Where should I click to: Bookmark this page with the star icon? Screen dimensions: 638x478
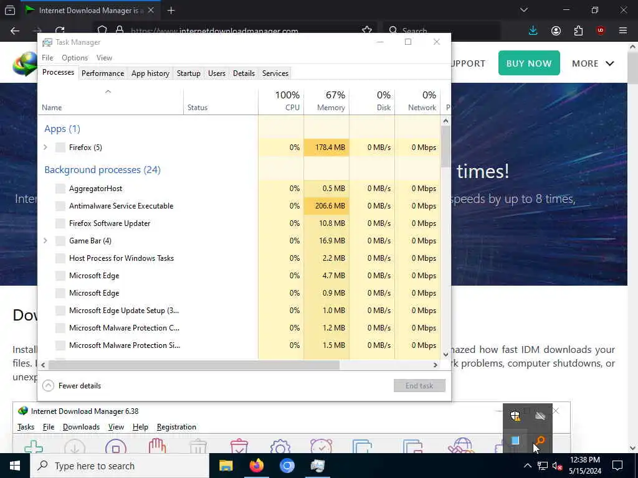[x=366, y=30]
